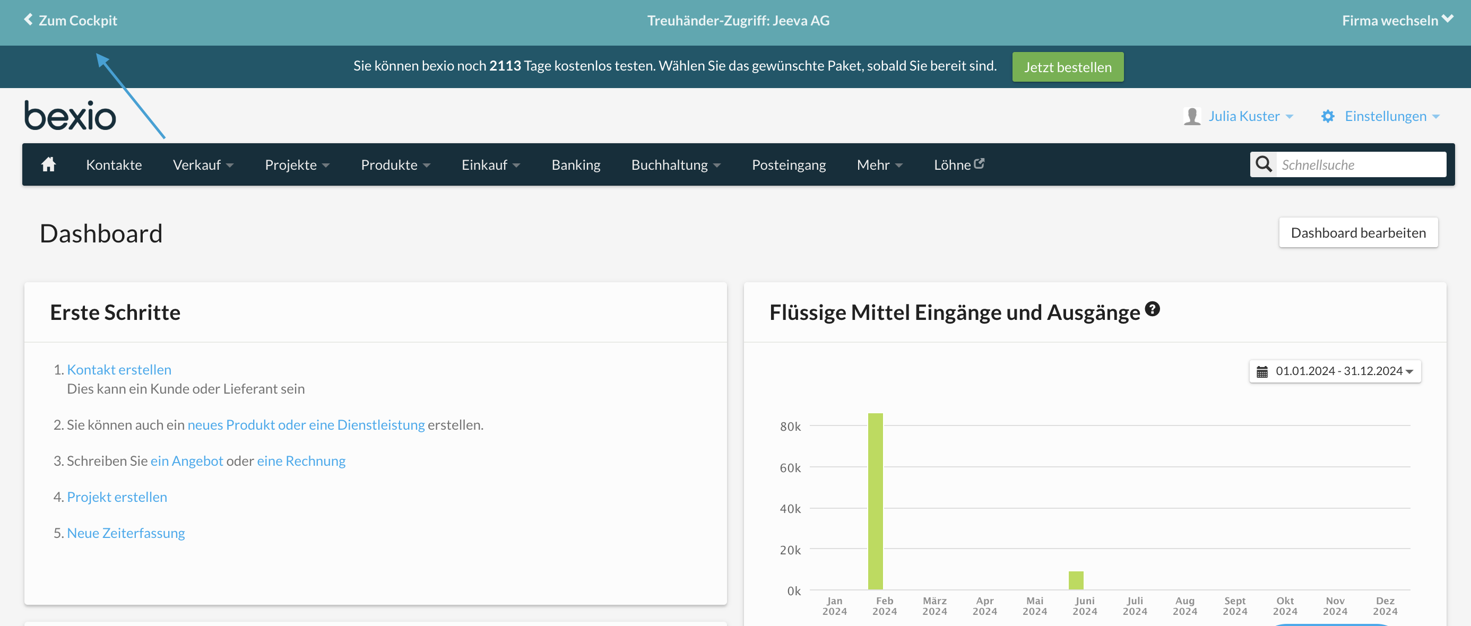Viewport: 1471px width, 626px height.
Task: Click the home icon in navigation bar
Action: pos(48,164)
